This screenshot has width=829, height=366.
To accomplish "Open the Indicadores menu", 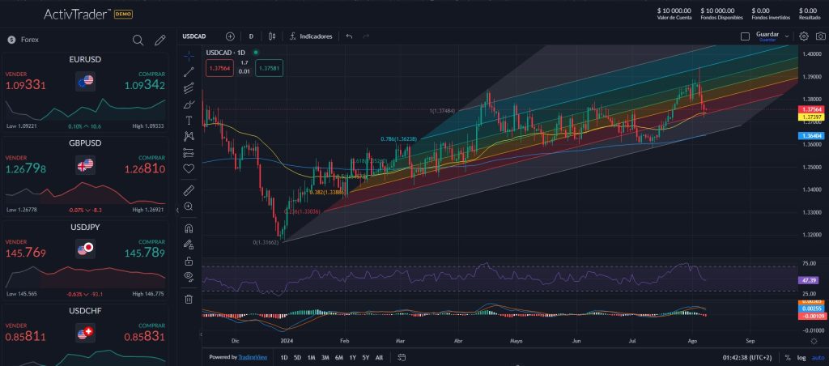I will (x=309, y=36).
